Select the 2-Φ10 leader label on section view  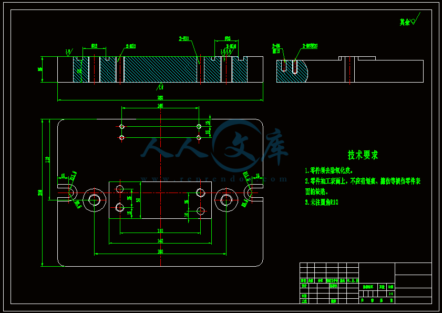coord(184,39)
